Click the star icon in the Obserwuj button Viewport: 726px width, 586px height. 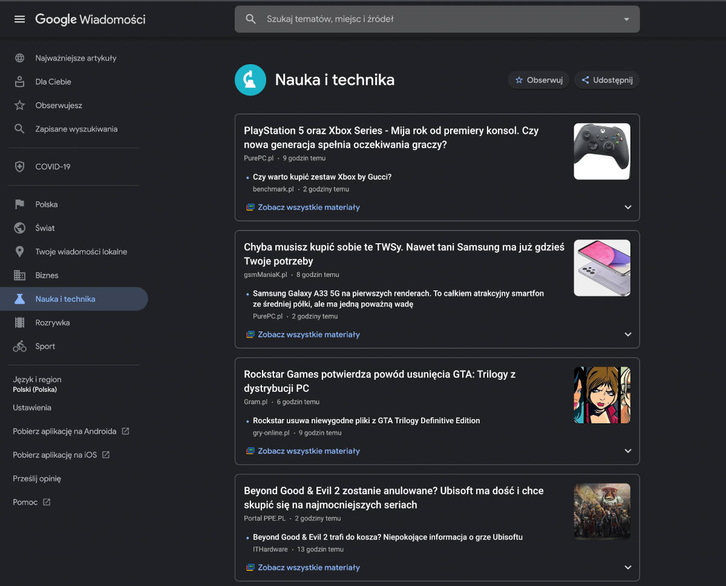coord(519,80)
